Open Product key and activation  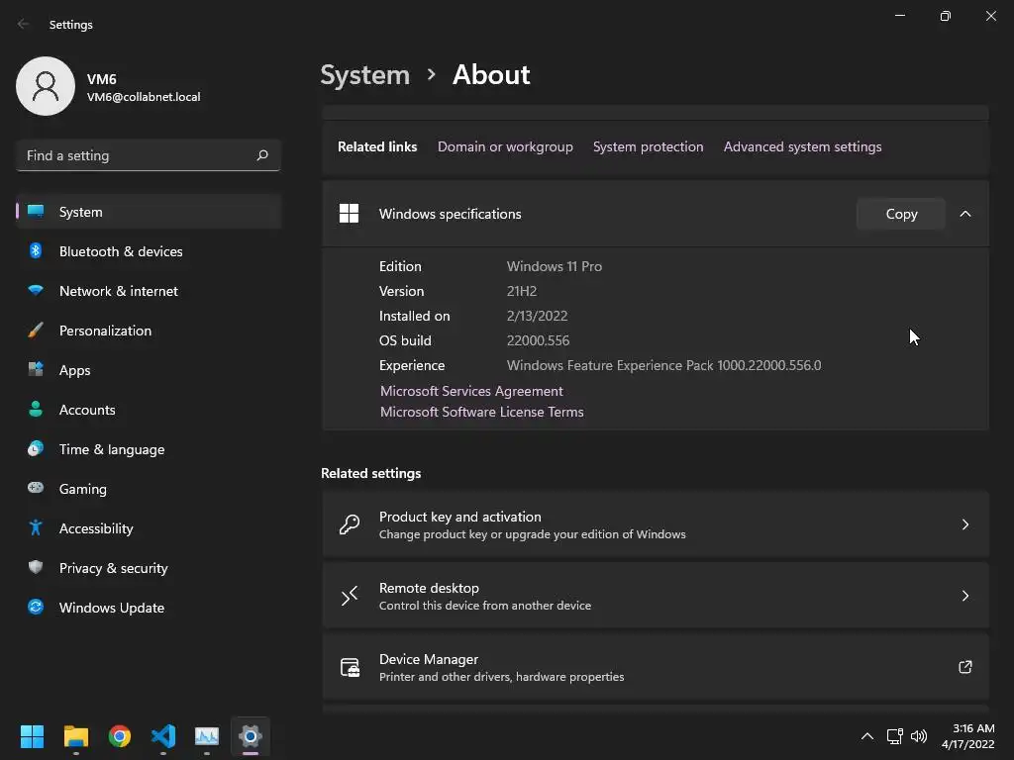[656, 524]
